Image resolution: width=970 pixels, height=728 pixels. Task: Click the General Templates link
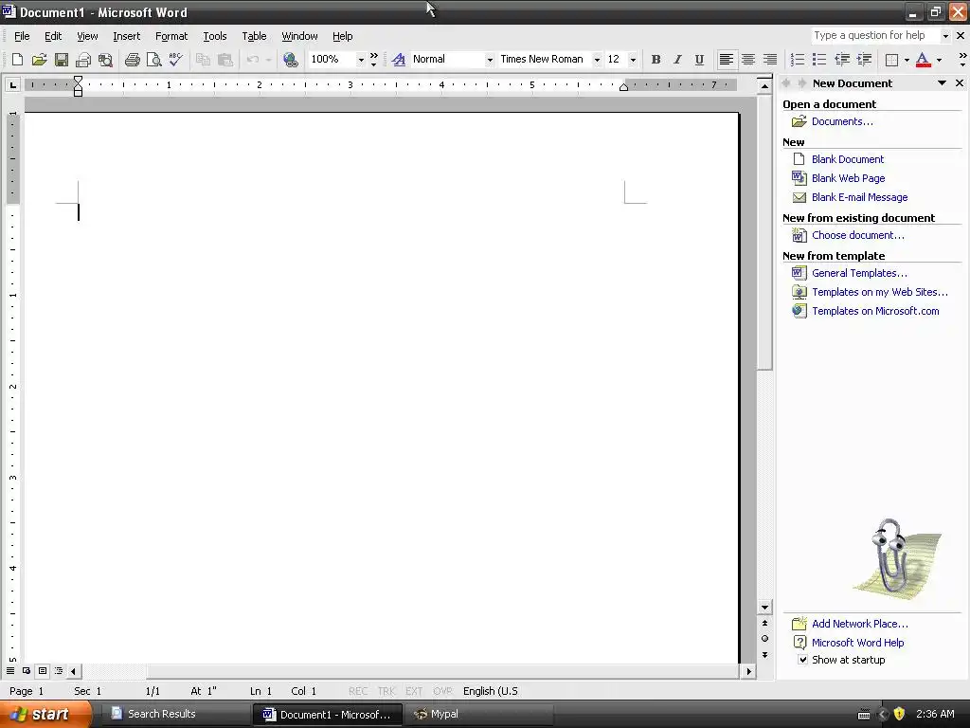pos(859,273)
